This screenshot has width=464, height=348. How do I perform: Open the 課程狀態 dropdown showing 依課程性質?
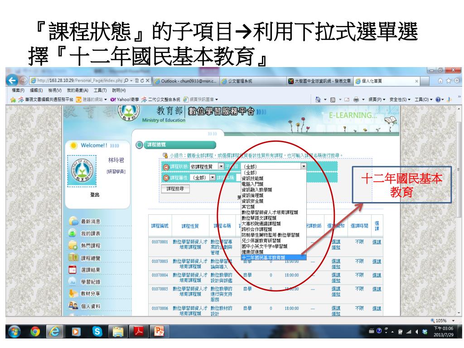[x=207, y=167]
